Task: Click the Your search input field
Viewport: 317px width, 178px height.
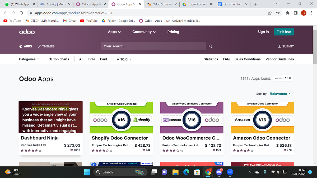Action: (x=153, y=46)
